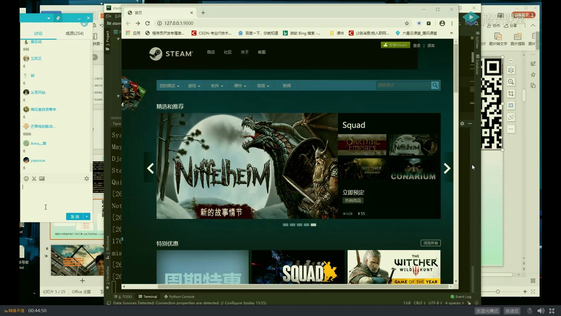Image resolution: width=561 pixels, height=316 pixels.
Task: Click 浏览所有 button in special offers
Action: pos(430,243)
